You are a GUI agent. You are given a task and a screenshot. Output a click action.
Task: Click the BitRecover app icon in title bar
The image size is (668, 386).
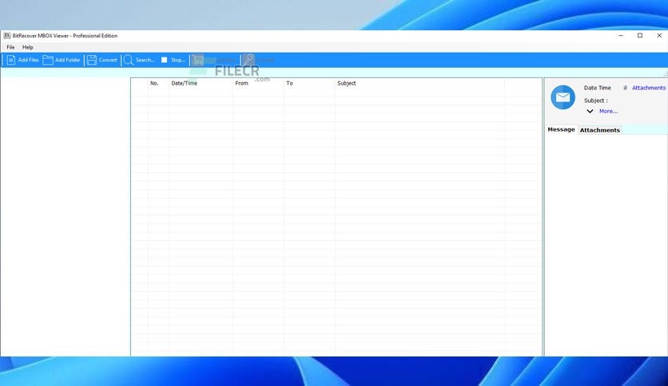click(x=7, y=36)
